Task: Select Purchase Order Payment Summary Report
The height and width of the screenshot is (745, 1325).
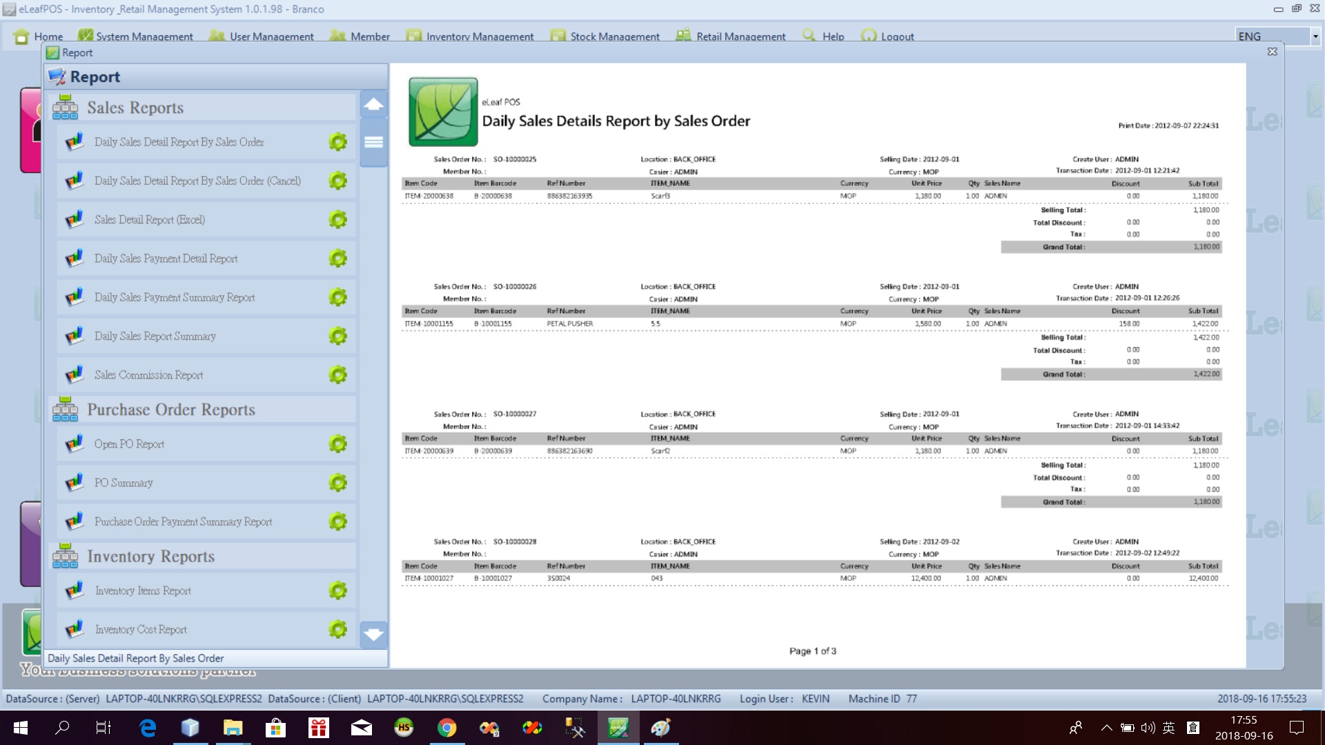Action: 183,521
